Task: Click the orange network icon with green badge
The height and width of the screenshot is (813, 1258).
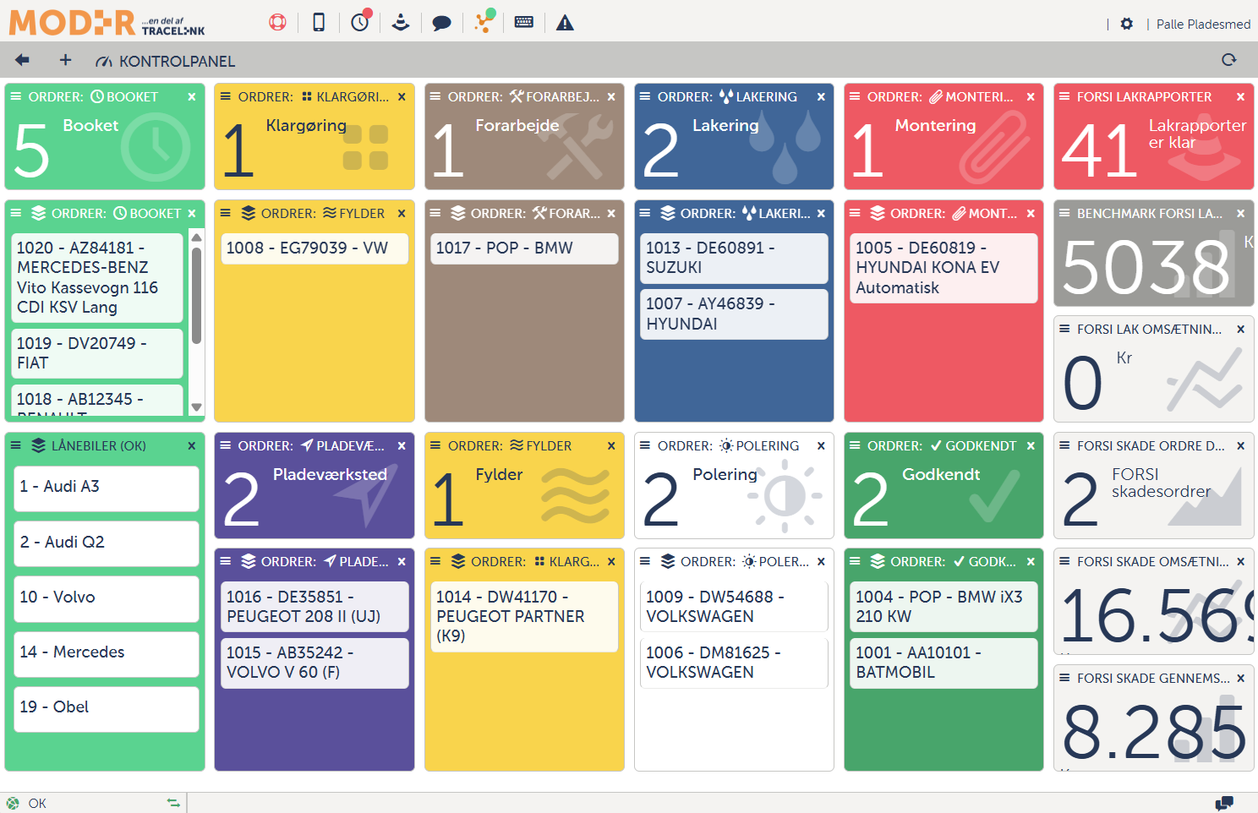Action: pos(484,22)
